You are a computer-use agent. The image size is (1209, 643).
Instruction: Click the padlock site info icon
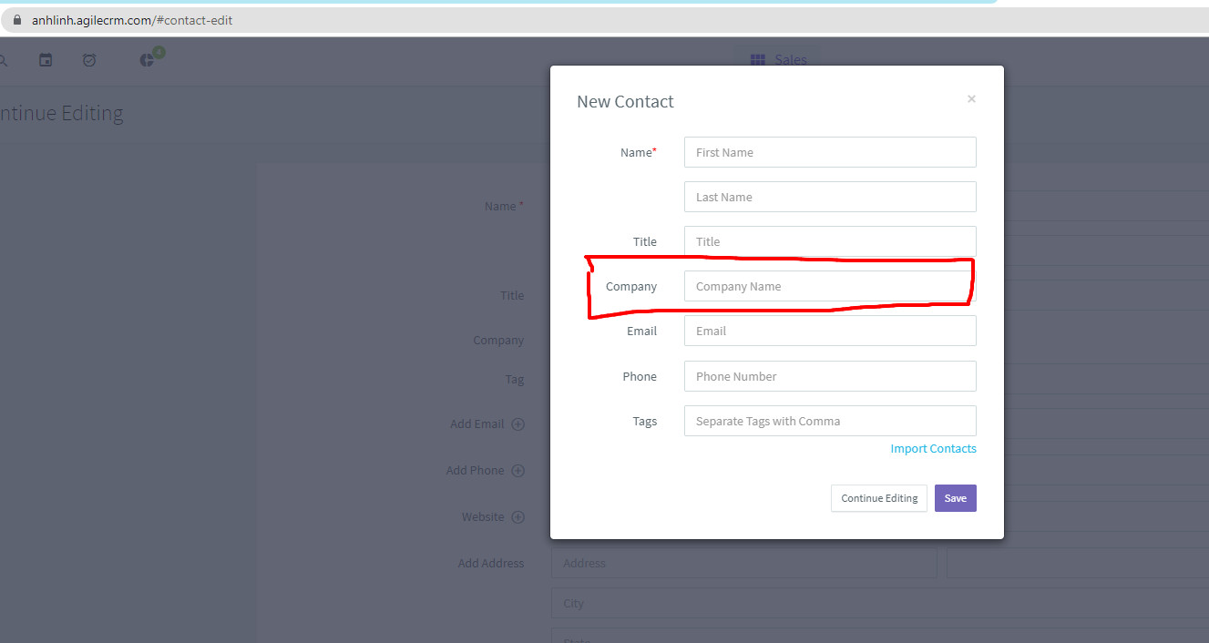16,20
